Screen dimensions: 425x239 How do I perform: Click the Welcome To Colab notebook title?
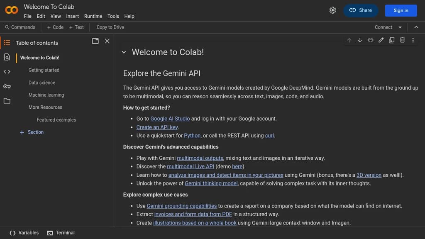pos(49,7)
